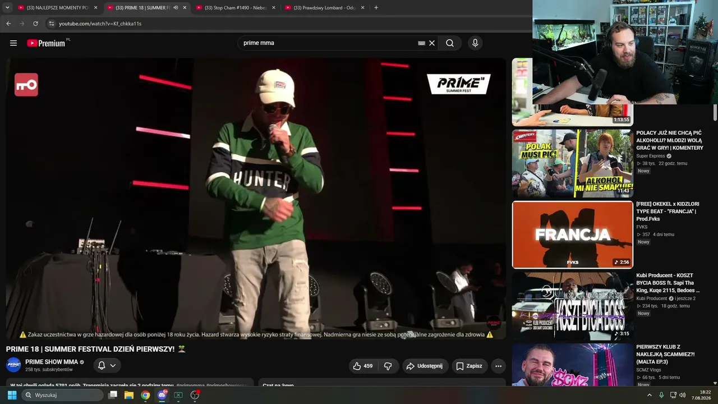This screenshot has height=404, width=718.
Task: Open Kubi Producent KOSZT BYCIA BOSS title
Action: (x=668, y=283)
